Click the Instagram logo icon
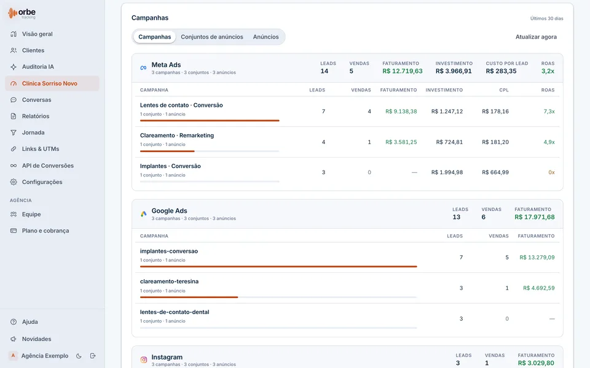 [x=143, y=360]
